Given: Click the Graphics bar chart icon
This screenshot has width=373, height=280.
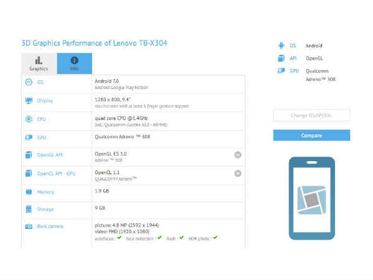Looking at the screenshot, I should click(39, 60).
